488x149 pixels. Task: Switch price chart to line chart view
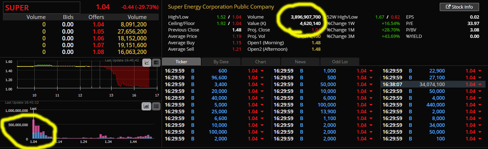[x=147, y=63]
